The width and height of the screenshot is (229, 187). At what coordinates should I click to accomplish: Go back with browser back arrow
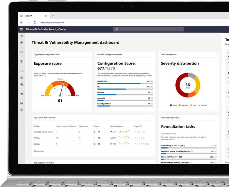pyautogui.click(x=22, y=22)
